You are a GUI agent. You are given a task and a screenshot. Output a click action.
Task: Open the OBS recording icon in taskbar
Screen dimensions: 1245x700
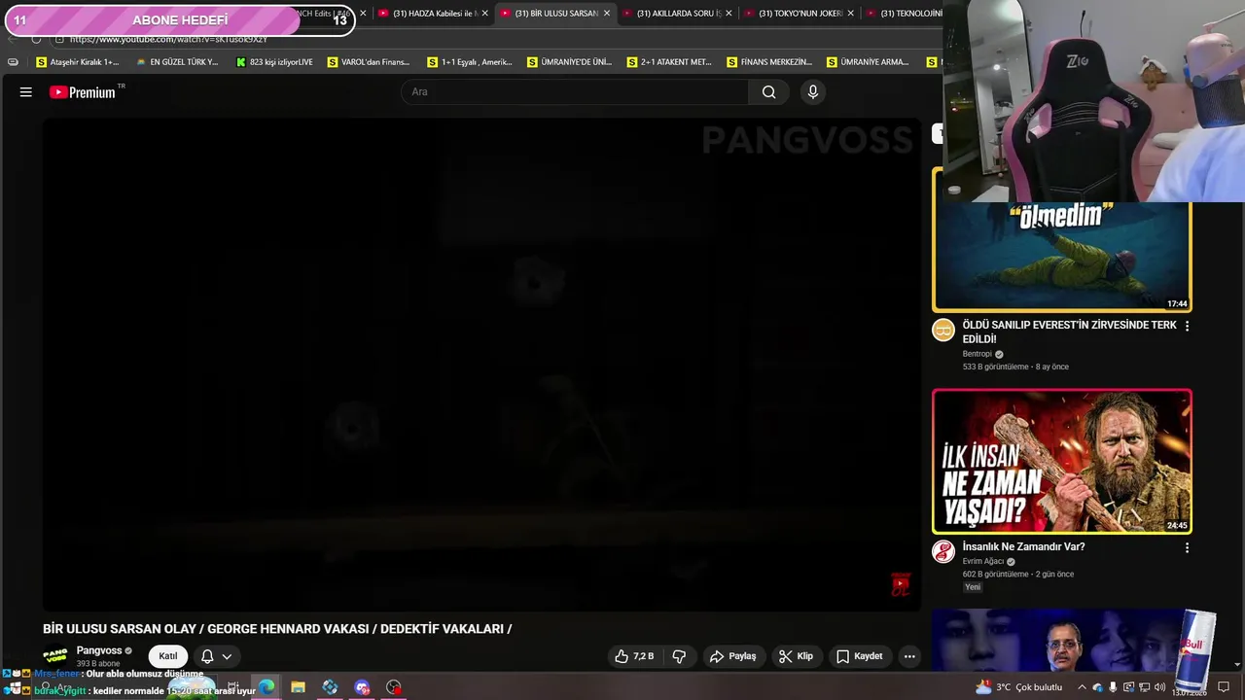[x=394, y=687]
